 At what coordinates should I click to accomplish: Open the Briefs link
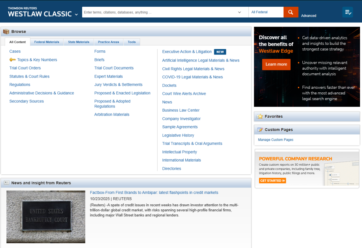click(x=99, y=60)
